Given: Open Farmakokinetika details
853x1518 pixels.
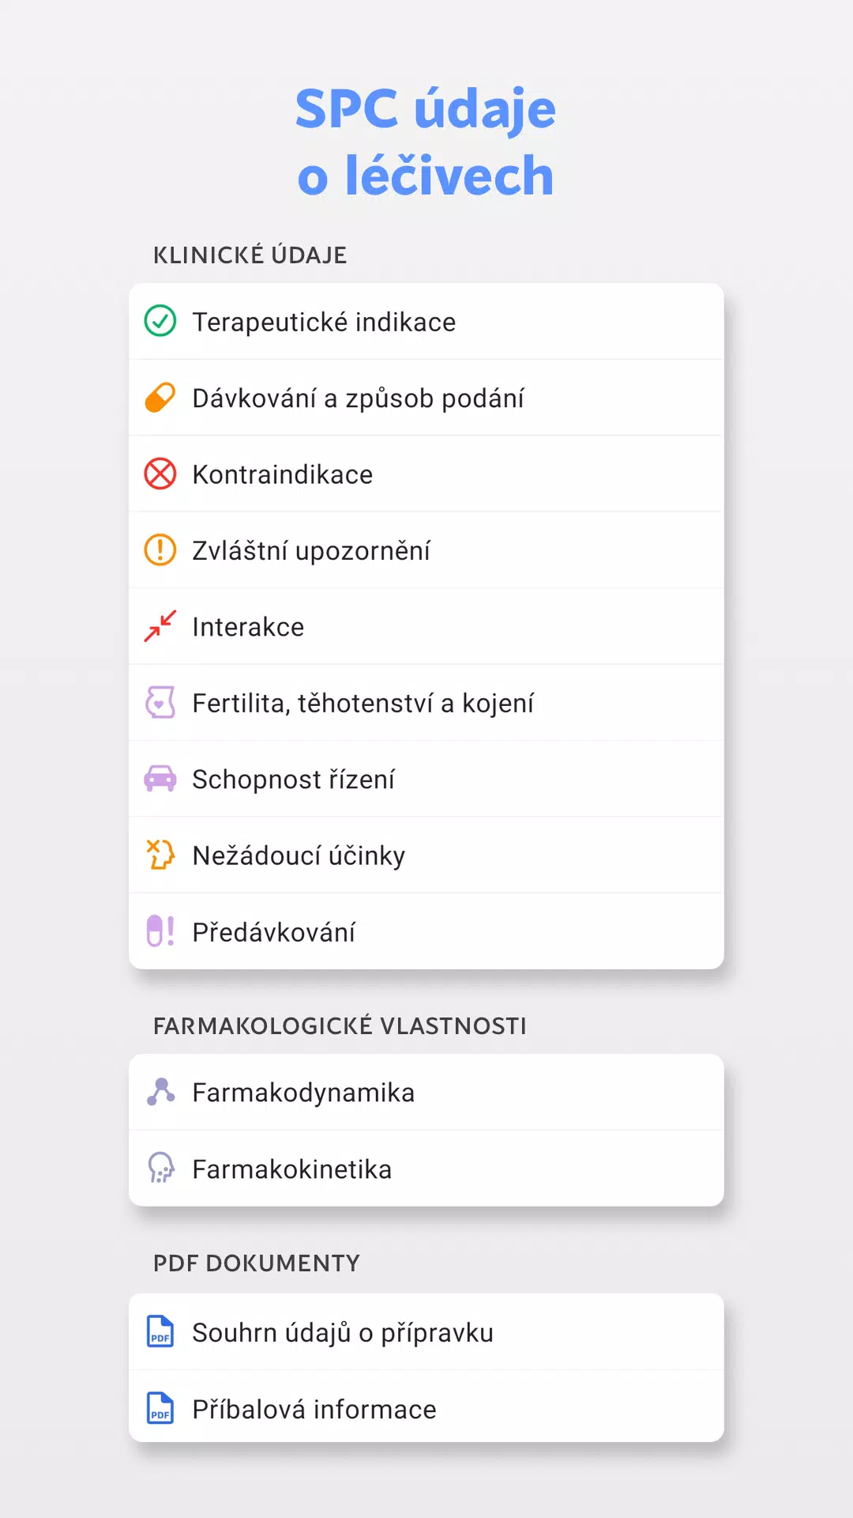Looking at the screenshot, I should click(426, 1168).
